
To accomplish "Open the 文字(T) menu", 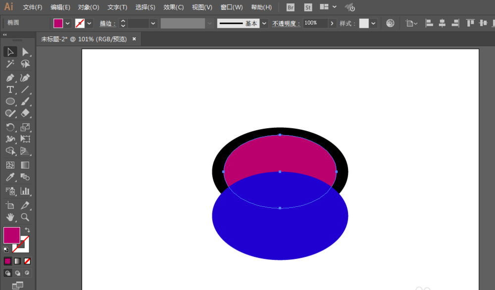I will 117,7.
